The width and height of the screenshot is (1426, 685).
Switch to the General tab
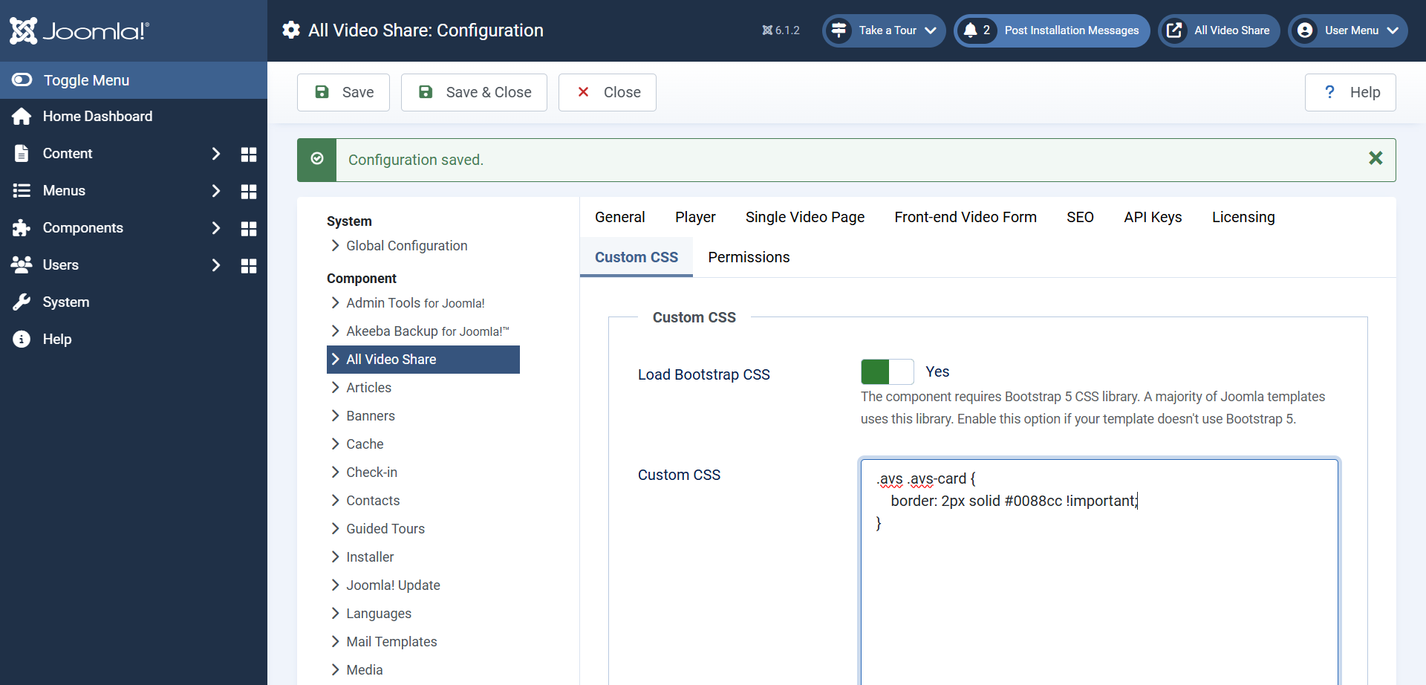[x=620, y=217]
